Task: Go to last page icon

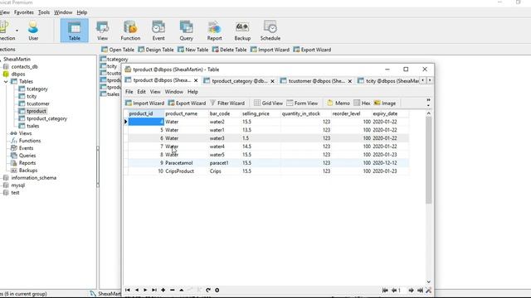Action: 420,291
